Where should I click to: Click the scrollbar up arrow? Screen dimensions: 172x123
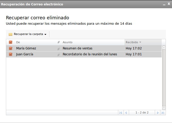pyautogui.click(x=164, y=47)
